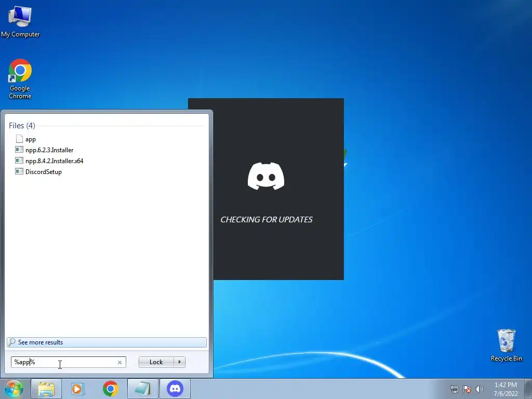Click the icon beside npp.8.4.2.Installer.x64
Screen dimensions: 532x399
point(19,161)
